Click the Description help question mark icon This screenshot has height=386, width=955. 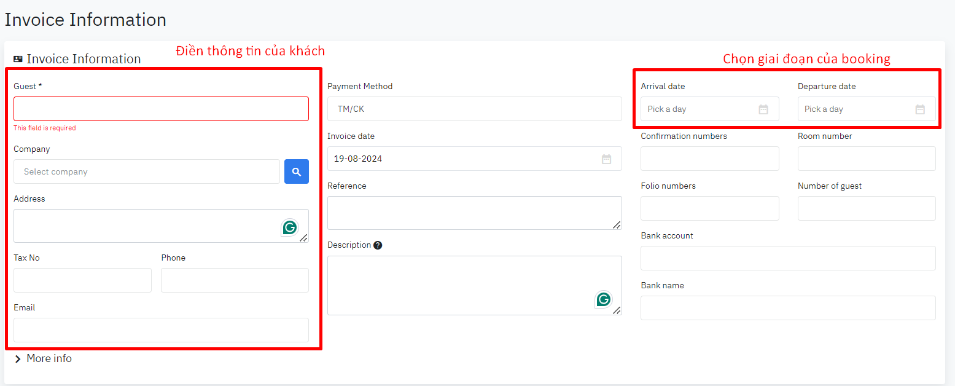coord(378,245)
